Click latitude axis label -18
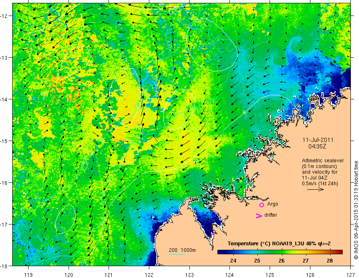 point(4,266)
